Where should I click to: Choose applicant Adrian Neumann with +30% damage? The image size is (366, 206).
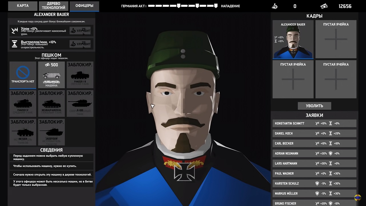(x=314, y=153)
